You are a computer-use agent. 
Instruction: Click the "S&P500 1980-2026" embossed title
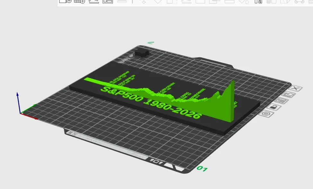tap(150, 103)
